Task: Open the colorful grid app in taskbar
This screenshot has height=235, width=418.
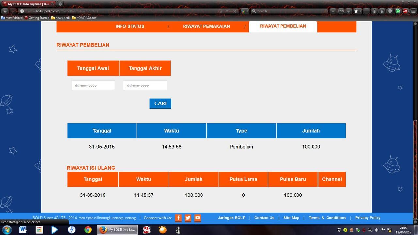Action: click(39, 230)
